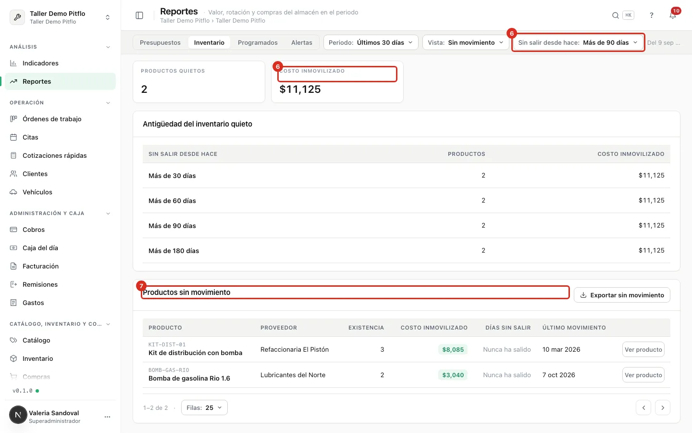Viewport: 692px width, 433px height.
Task: Click the Remisiones icon
Action: coord(13,284)
